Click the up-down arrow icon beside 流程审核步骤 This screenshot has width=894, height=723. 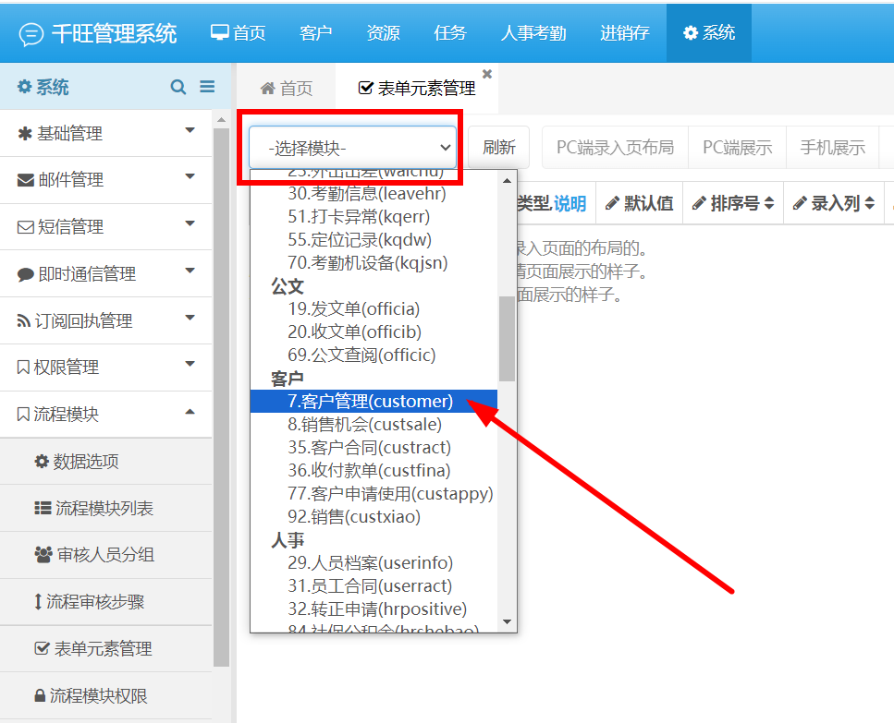(x=38, y=602)
